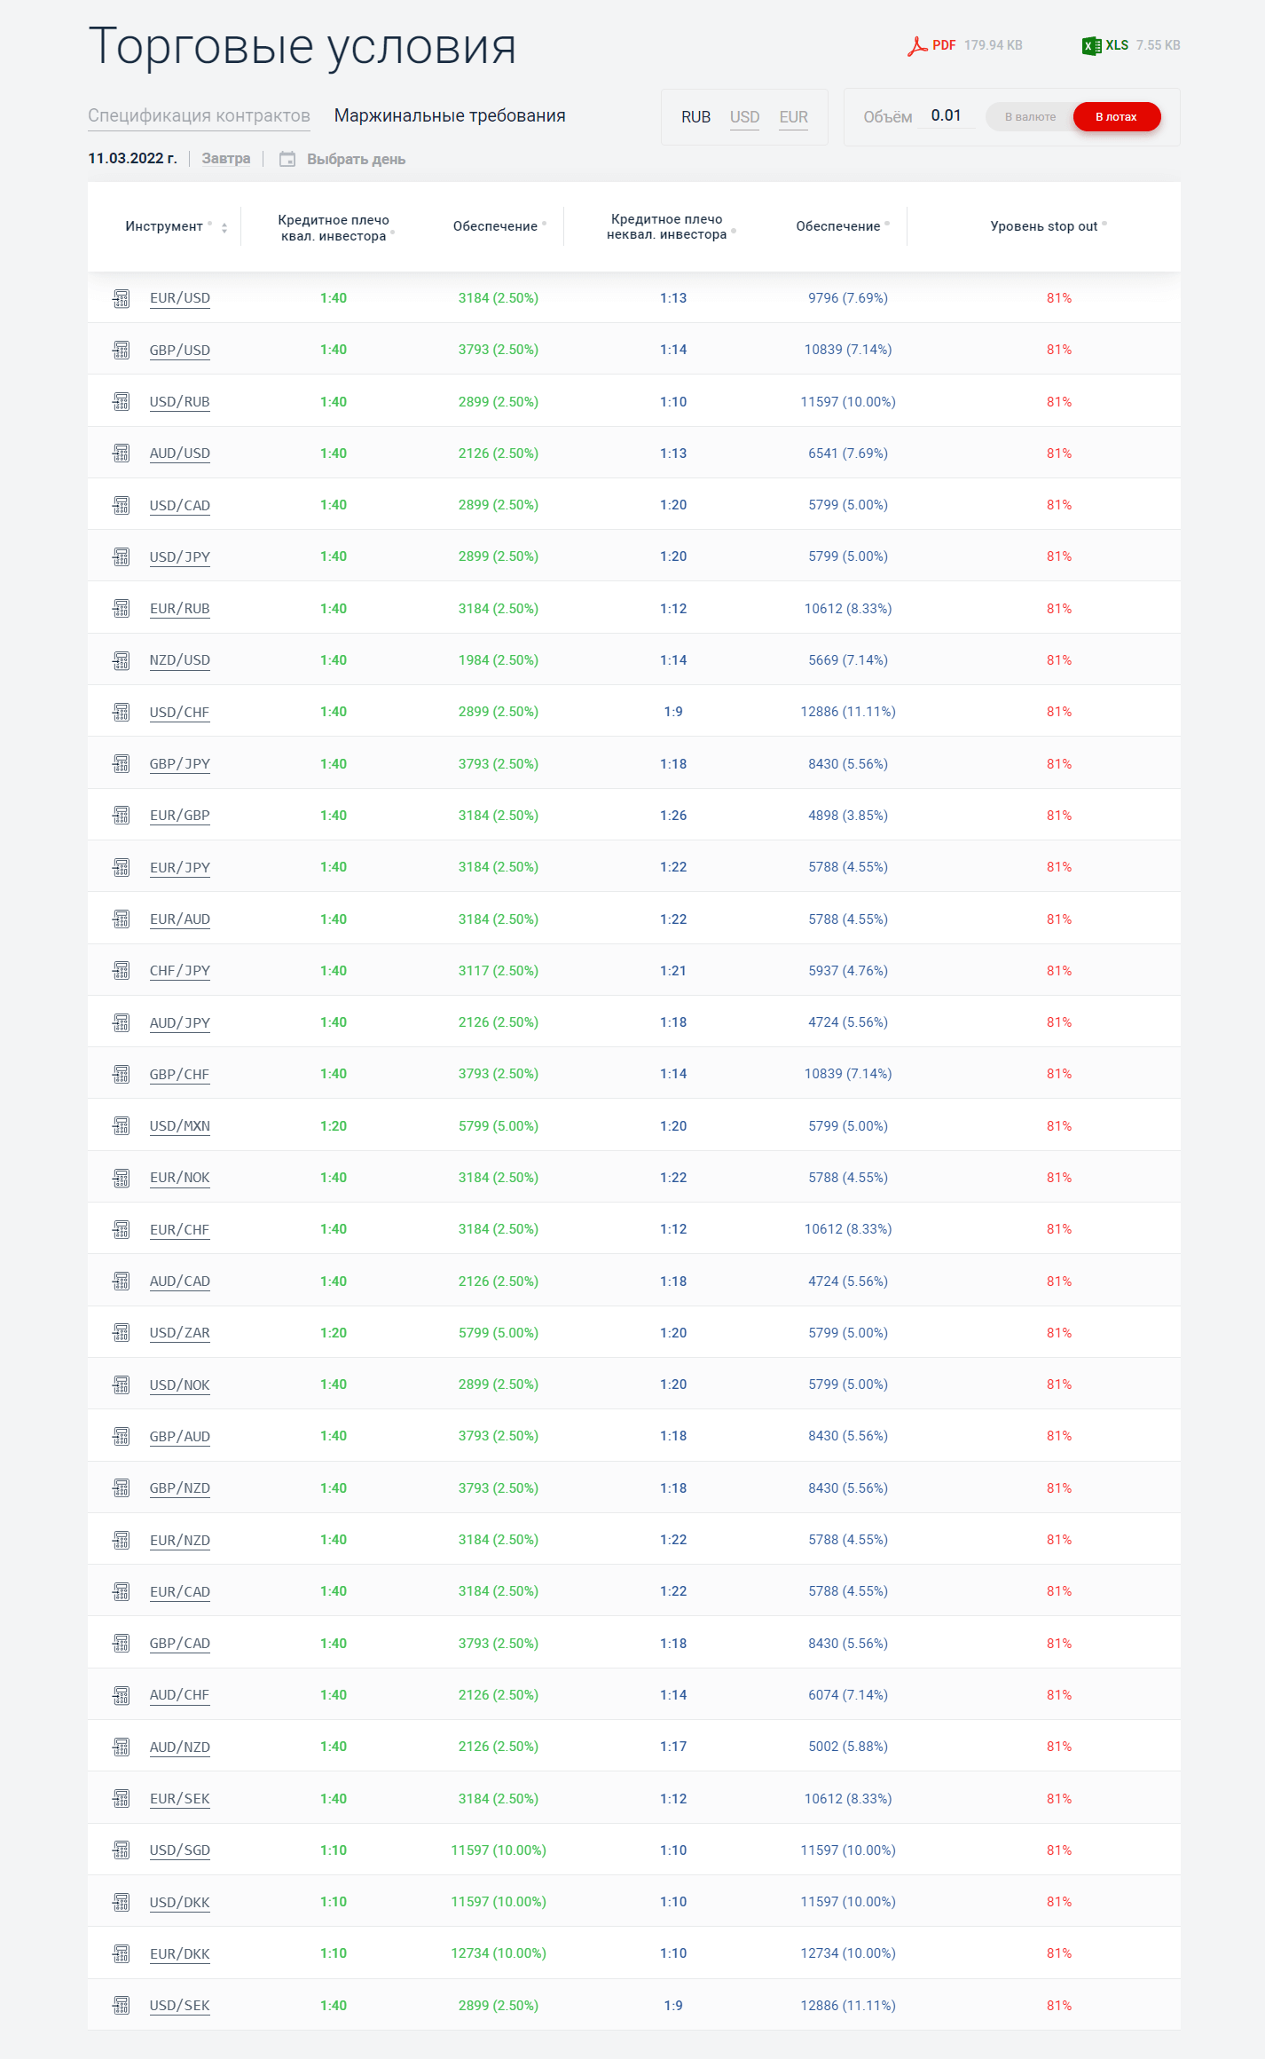The height and width of the screenshot is (2059, 1265).
Task: Select the 'В лотах' volume toggle
Action: (x=1116, y=117)
